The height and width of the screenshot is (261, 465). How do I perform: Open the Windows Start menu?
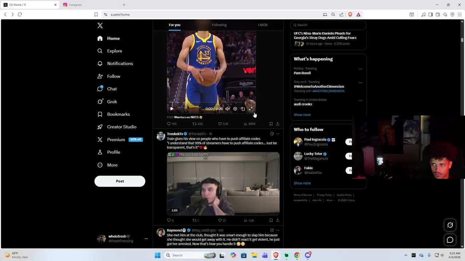[157, 255]
